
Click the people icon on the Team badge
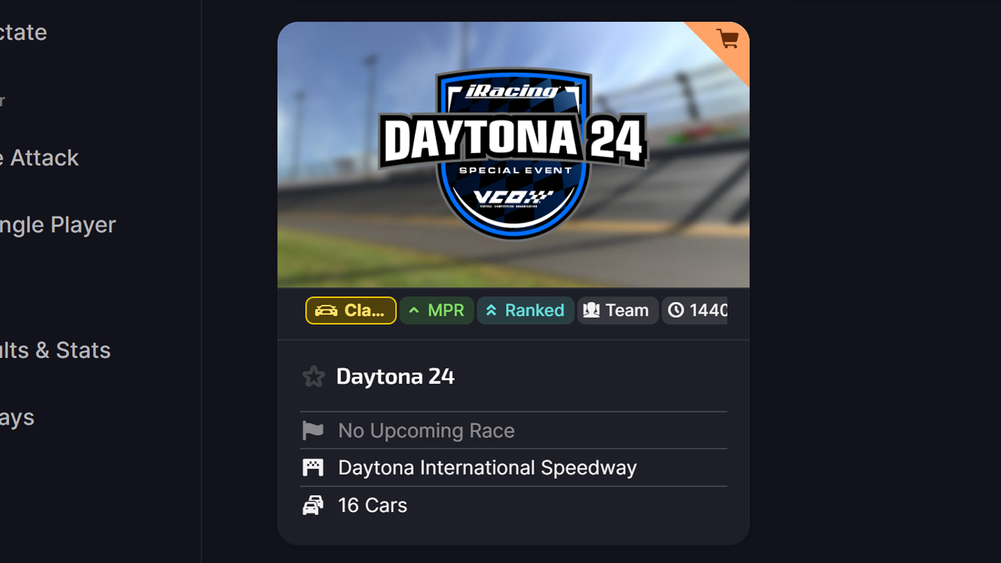[592, 310]
